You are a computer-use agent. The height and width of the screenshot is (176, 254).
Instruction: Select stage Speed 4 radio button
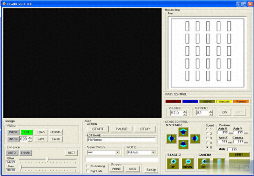tap(207, 143)
